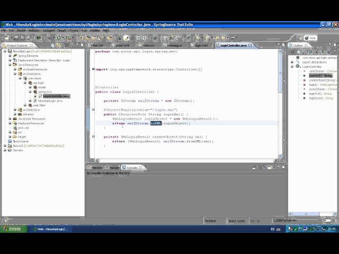Click Link with Editor icon in Project Explorer
The image size is (339, 254).
pyautogui.click(x=58, y=46)
